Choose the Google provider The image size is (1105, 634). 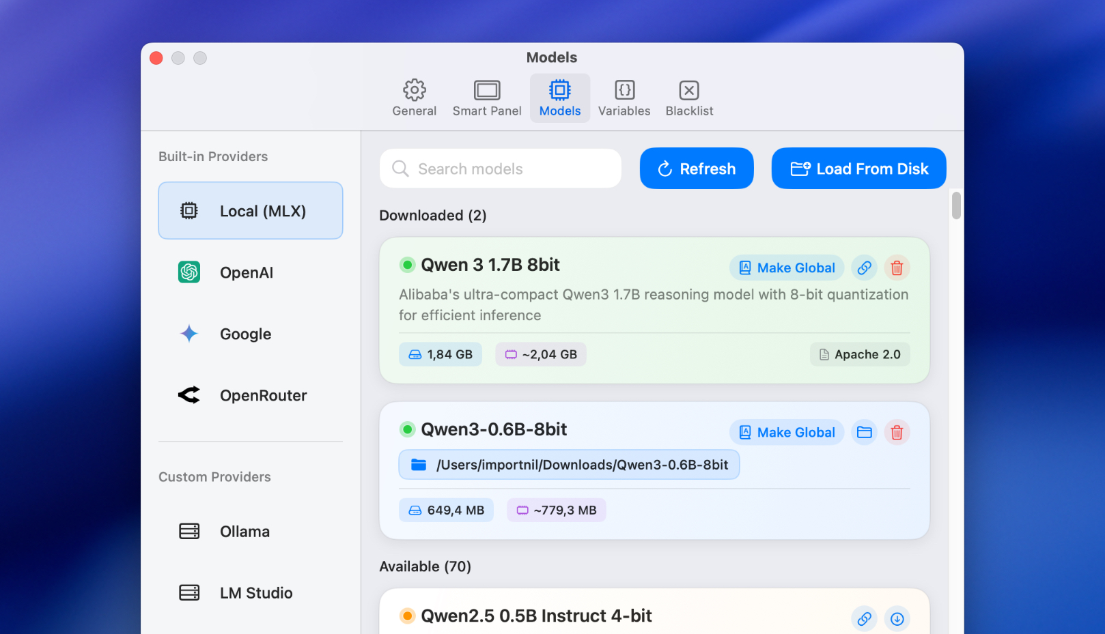(x=251, y=334)
